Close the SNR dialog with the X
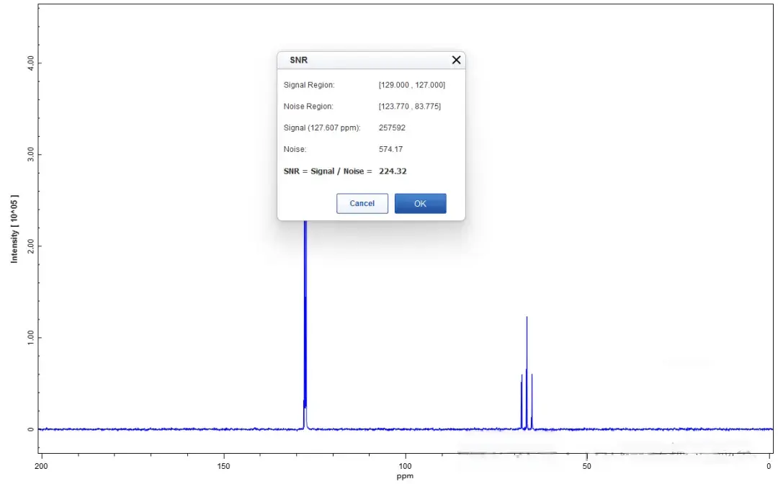 point(456,60)
